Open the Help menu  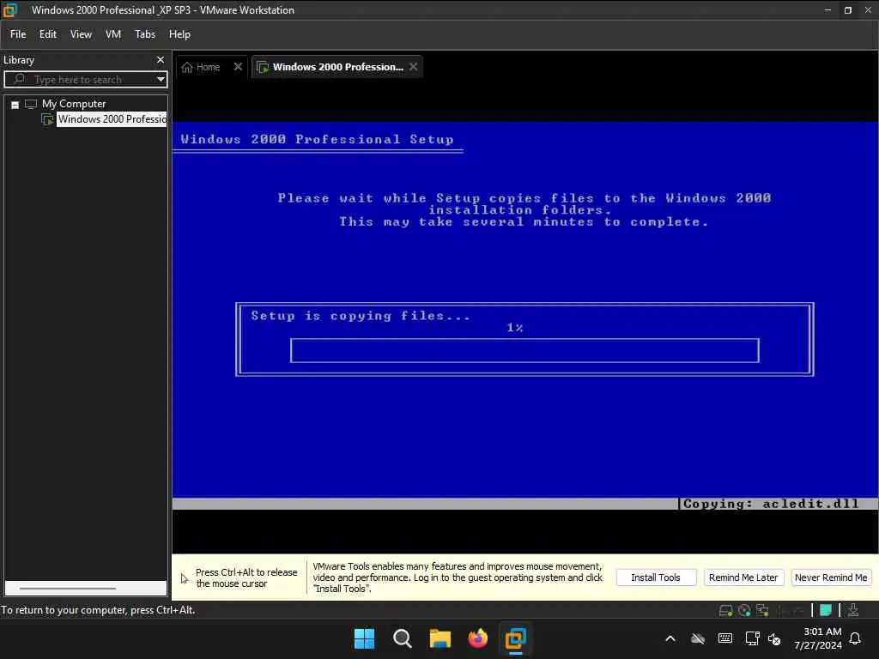180,34
